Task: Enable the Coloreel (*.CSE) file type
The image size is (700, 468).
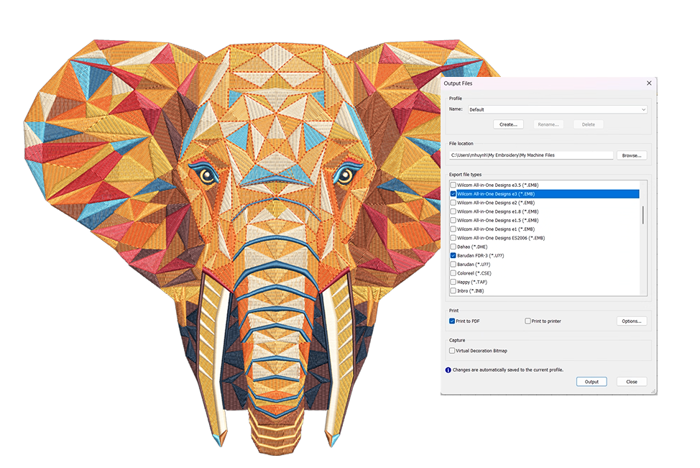Action: tap(453, 273)
